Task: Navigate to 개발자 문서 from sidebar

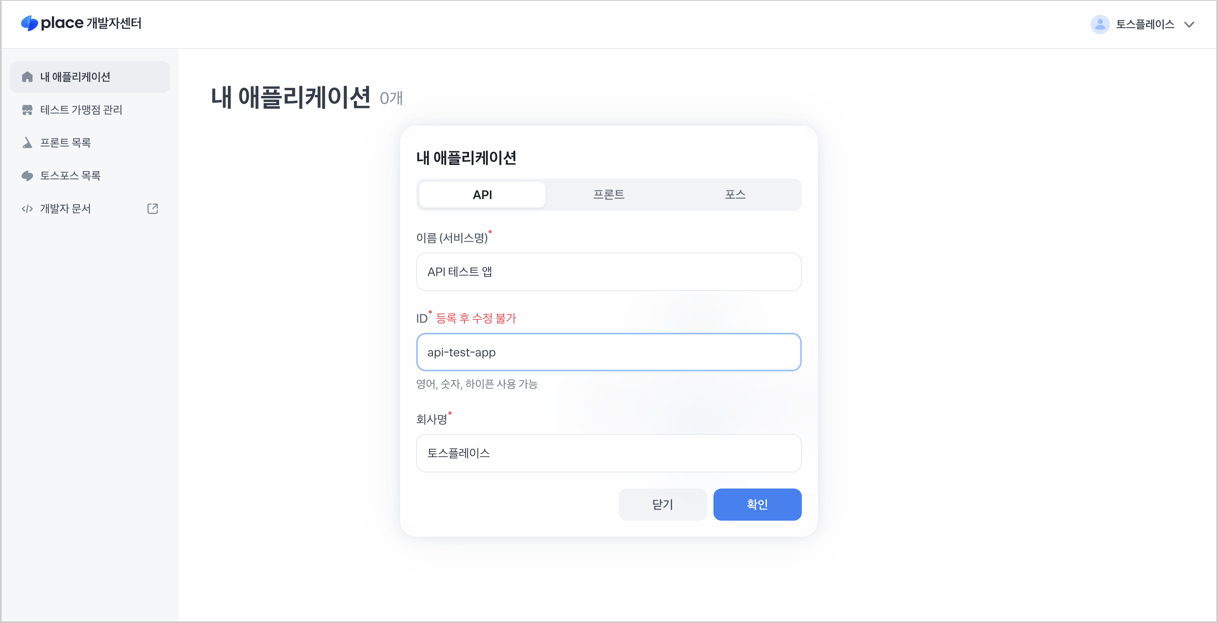Action: 65,208
